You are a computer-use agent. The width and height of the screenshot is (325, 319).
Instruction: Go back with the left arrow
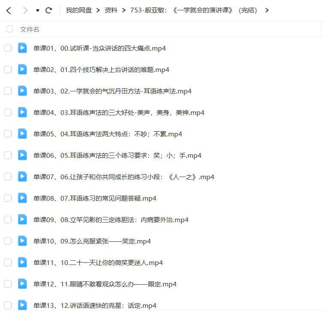click(x=9, y=10)
